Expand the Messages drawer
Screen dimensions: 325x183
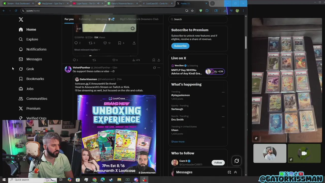tap(235, 172)
